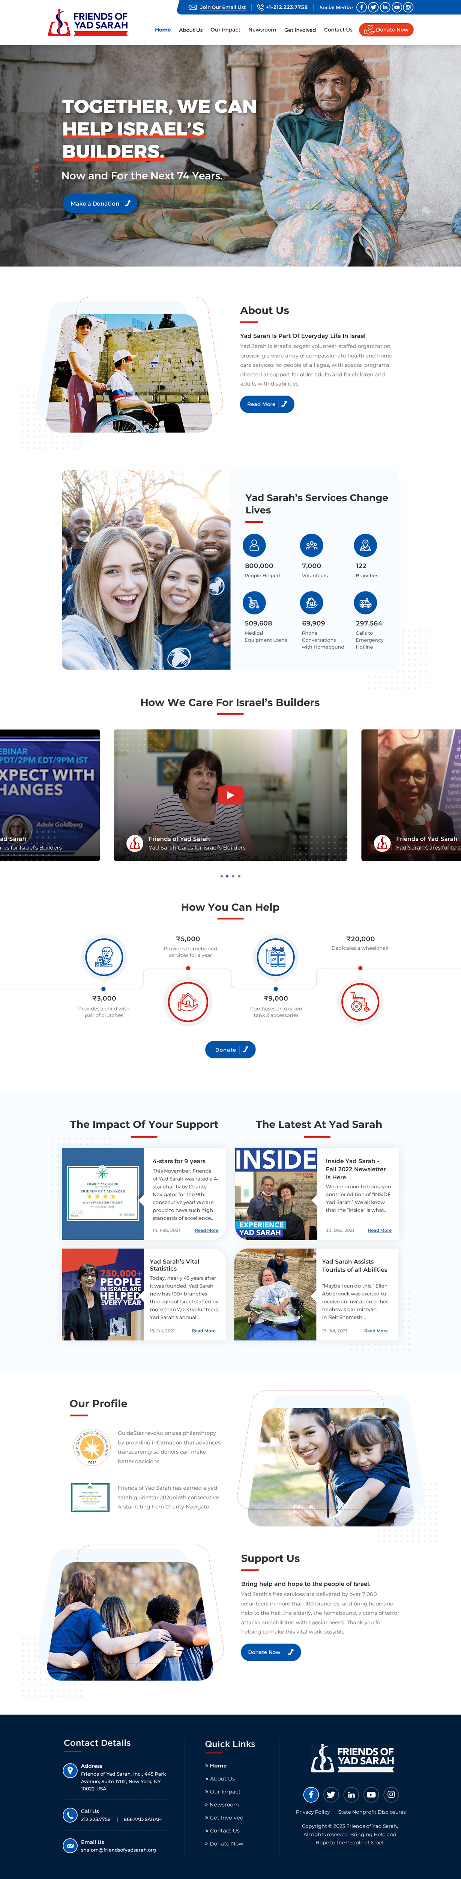This screenshot has height=1879, width=461.
Task: Click Donate Now in Support Us section
Action: click(271, 1652)
